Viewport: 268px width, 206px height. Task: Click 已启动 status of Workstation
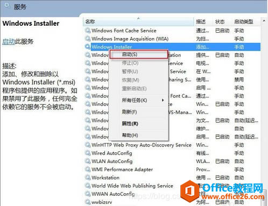(x=222, y=178)
